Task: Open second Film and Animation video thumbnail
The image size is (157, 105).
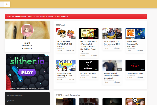Action: tap(89, 102)
